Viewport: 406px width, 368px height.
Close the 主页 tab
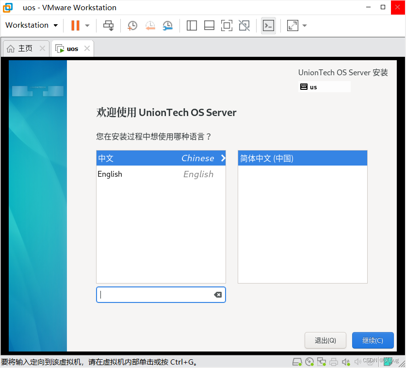[x=43, y=49]
